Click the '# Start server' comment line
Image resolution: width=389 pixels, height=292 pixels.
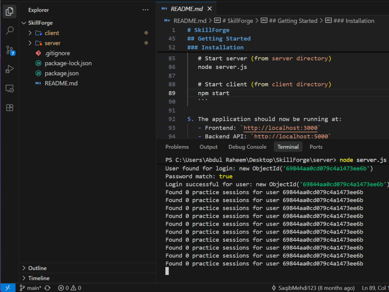tap(265, 58)
